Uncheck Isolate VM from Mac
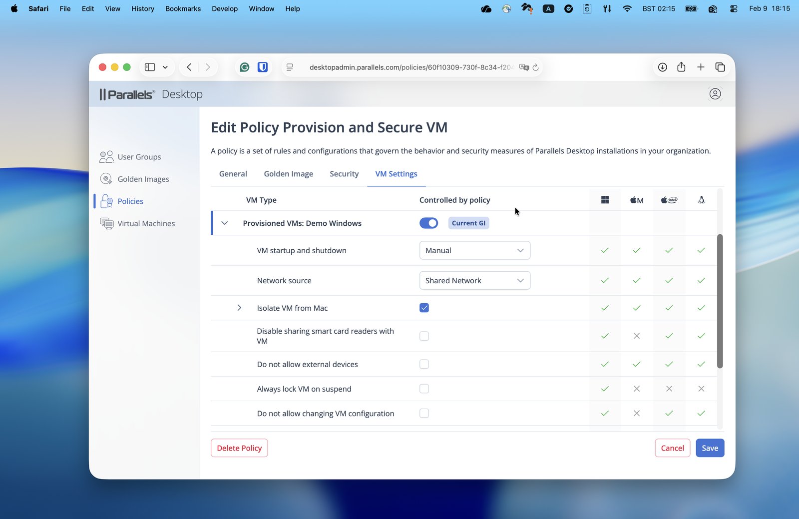Screen dimensions: 799x519 tap(424, 308)
